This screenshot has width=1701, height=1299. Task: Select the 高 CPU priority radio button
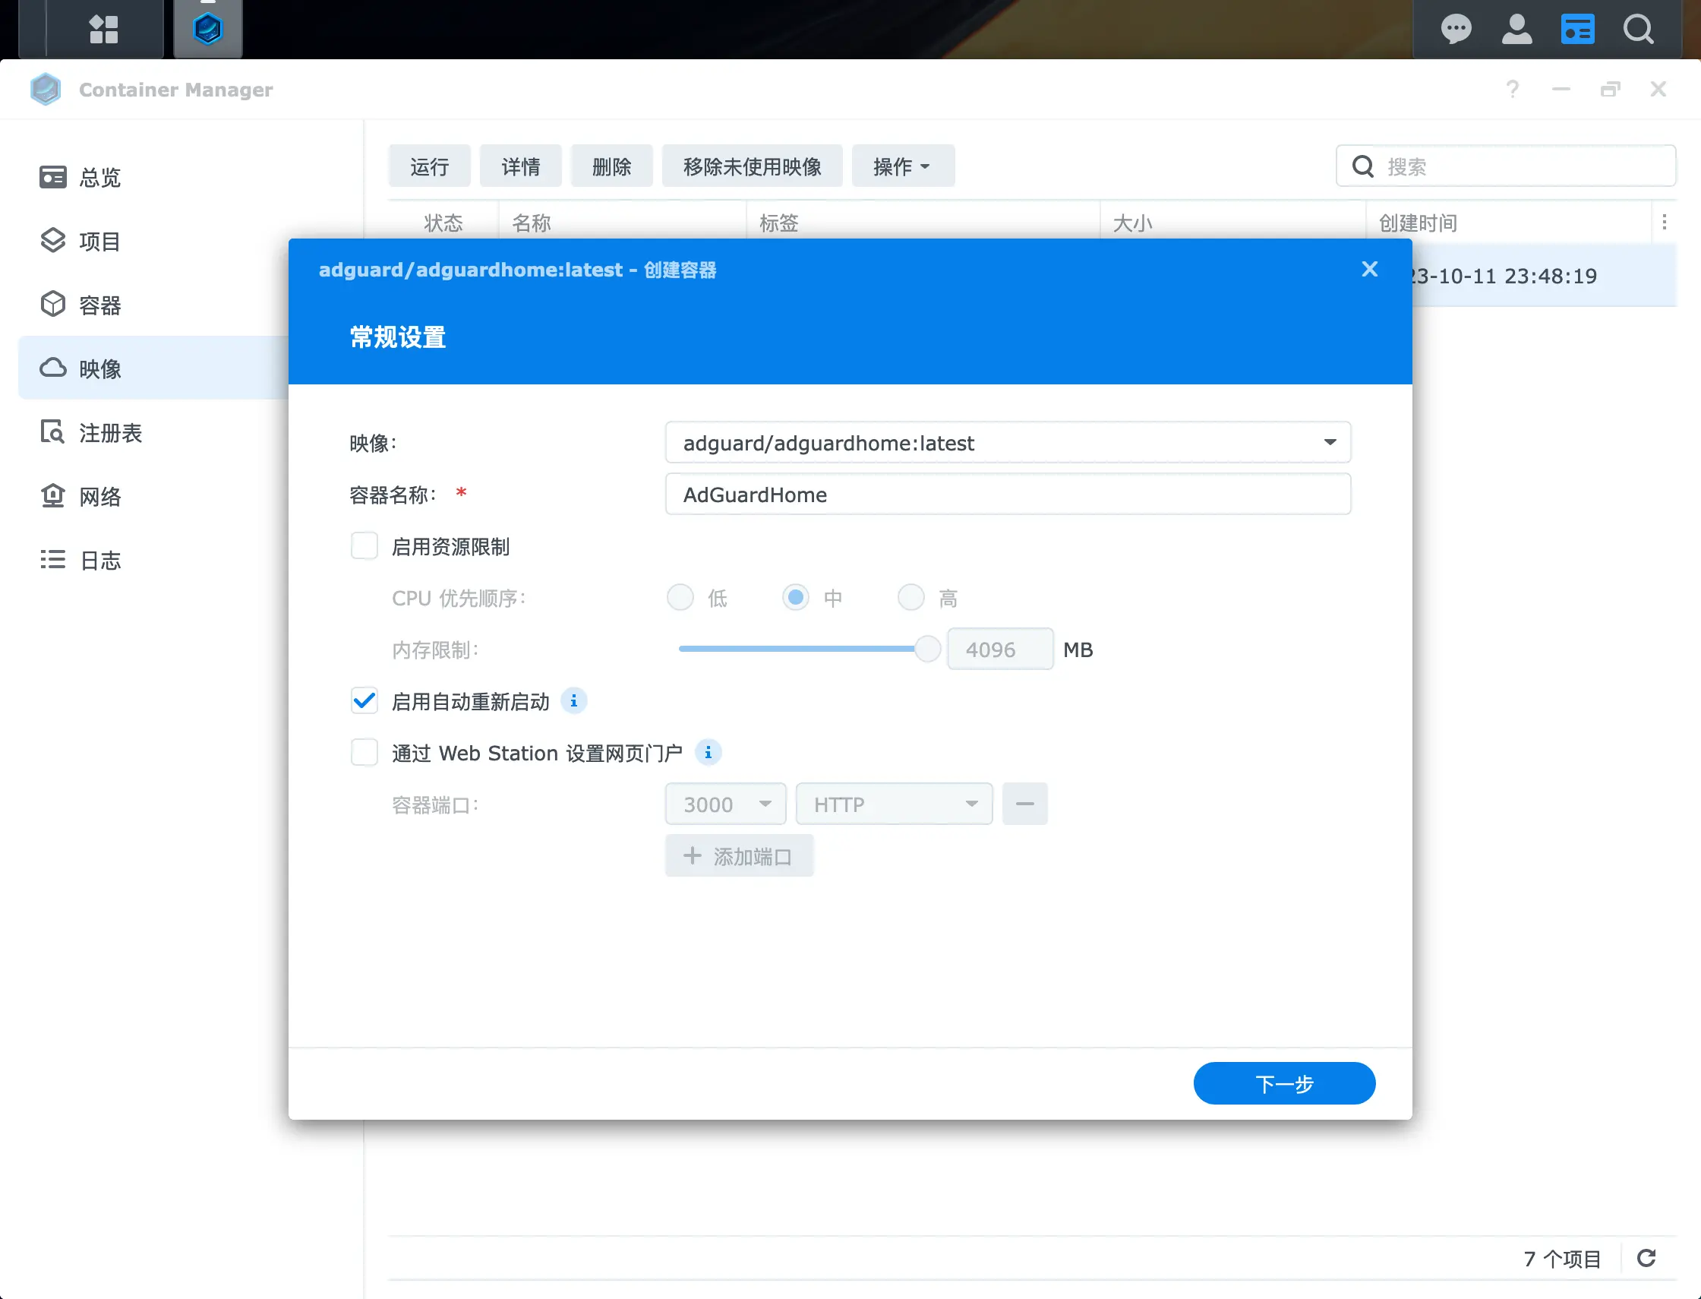[x=910, y=598]
